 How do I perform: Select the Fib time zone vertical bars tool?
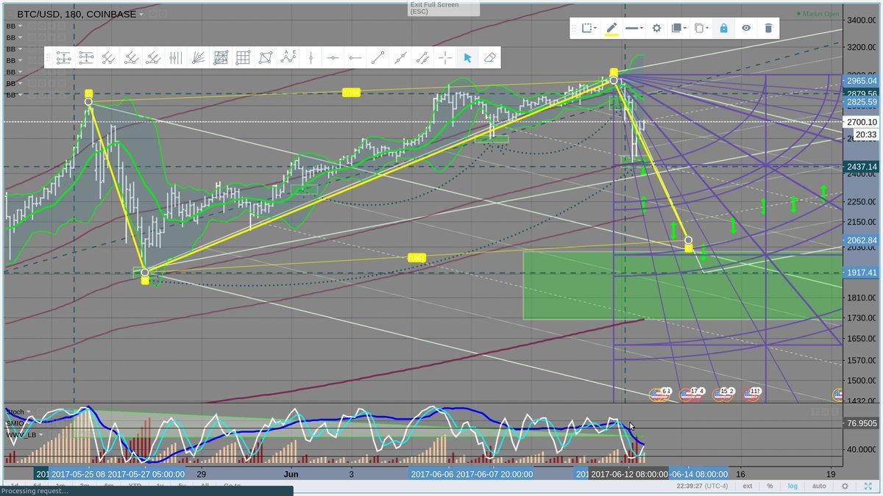pos(175,57)
